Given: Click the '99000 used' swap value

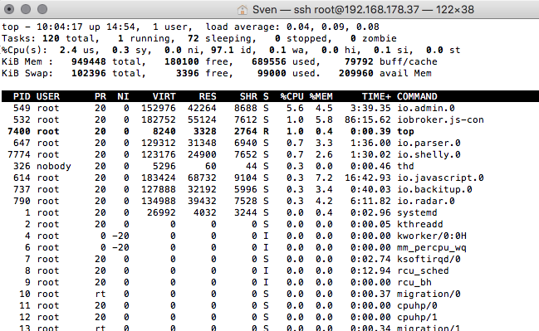Looking at the screenshot, I should tap(287, 74).
